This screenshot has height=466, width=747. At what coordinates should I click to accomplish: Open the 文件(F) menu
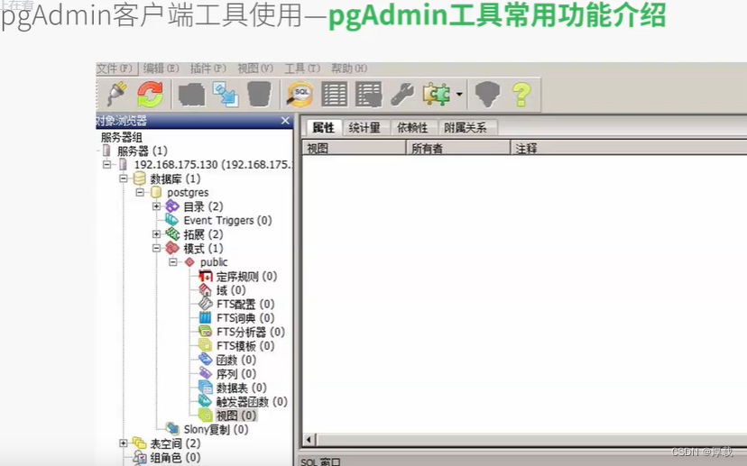[115, 69]
